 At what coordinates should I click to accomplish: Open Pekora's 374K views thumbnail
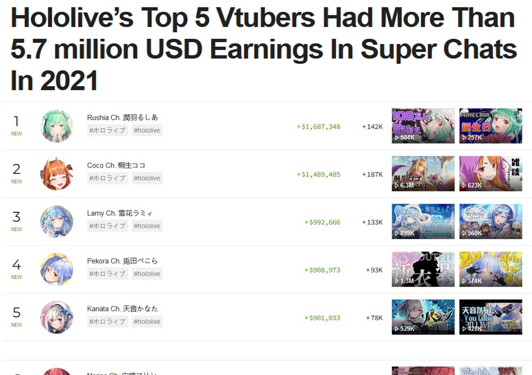491,270
